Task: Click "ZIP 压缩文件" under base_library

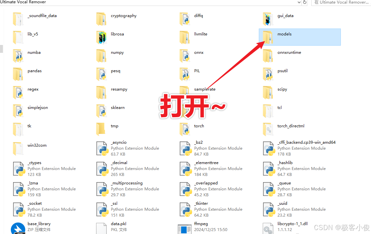Action: tap(39, 230)
